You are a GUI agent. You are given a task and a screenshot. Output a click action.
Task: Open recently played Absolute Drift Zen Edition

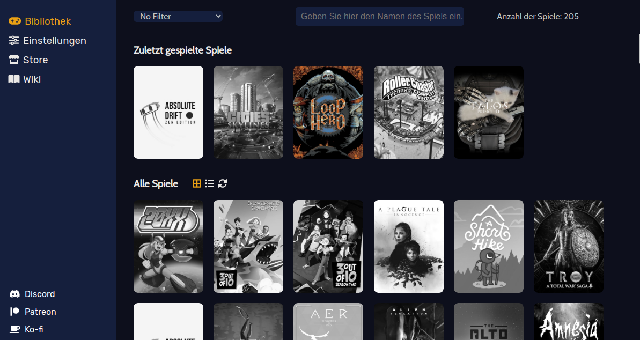tap(168, 112)
